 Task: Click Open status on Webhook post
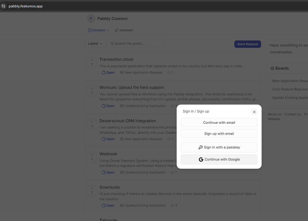click(108, 172)
